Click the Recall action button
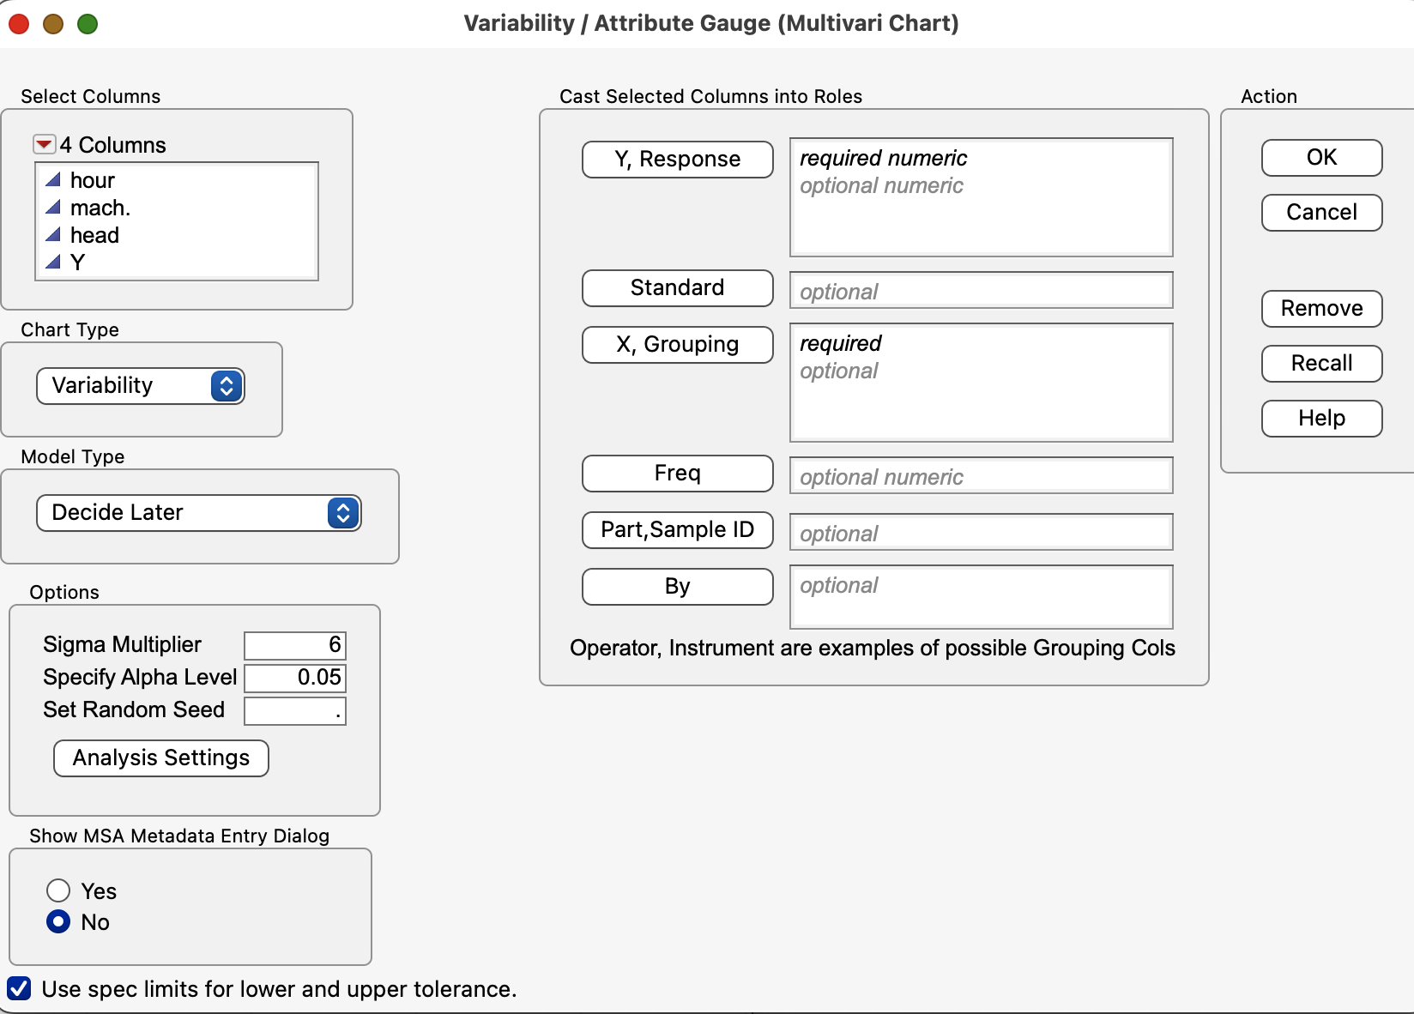 [x=1321, y=364]
